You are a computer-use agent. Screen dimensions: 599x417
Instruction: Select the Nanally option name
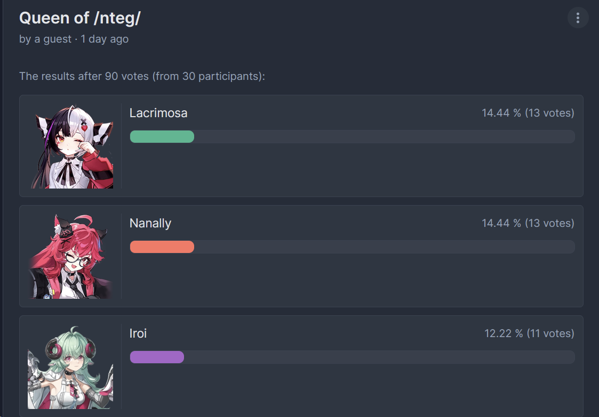pos(150,223)
